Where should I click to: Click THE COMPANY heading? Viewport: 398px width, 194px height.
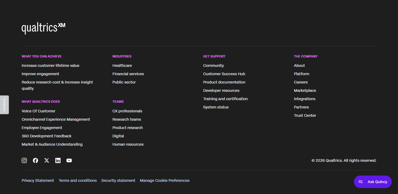click(306, 56)
